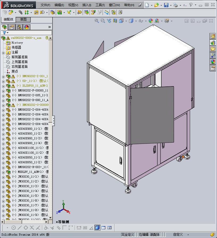Open the View Orientation icon
Screen dimensions: 217x238
(x=121, y=21)
